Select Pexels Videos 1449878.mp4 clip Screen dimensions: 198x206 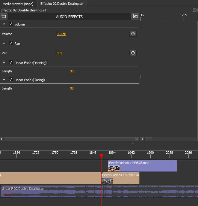coord(142,166)
